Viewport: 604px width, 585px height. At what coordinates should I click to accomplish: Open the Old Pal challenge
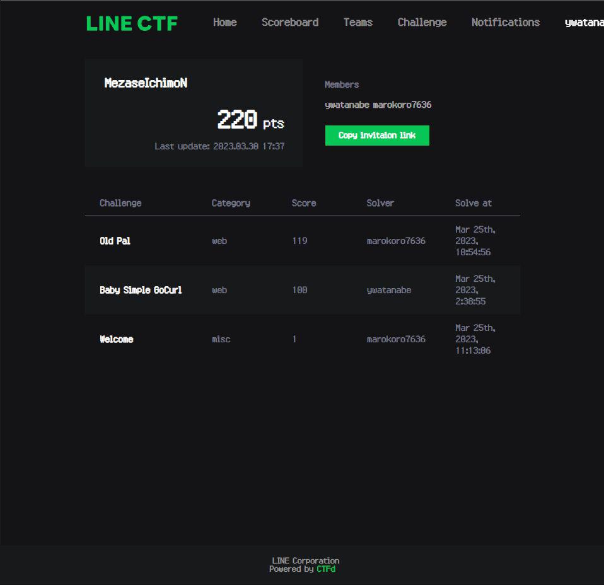pyautogui.click(x=115, y=241)
